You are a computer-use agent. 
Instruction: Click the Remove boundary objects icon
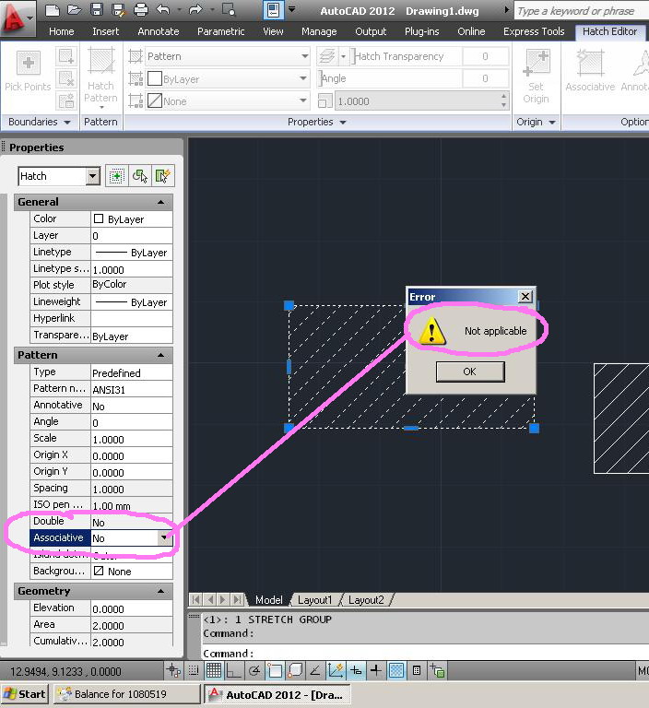[66, 78]
